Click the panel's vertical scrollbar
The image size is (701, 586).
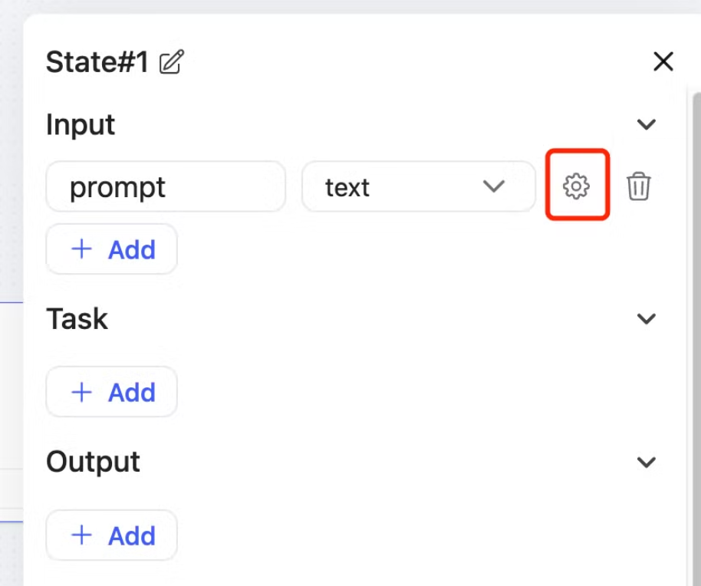pos(695,307)
